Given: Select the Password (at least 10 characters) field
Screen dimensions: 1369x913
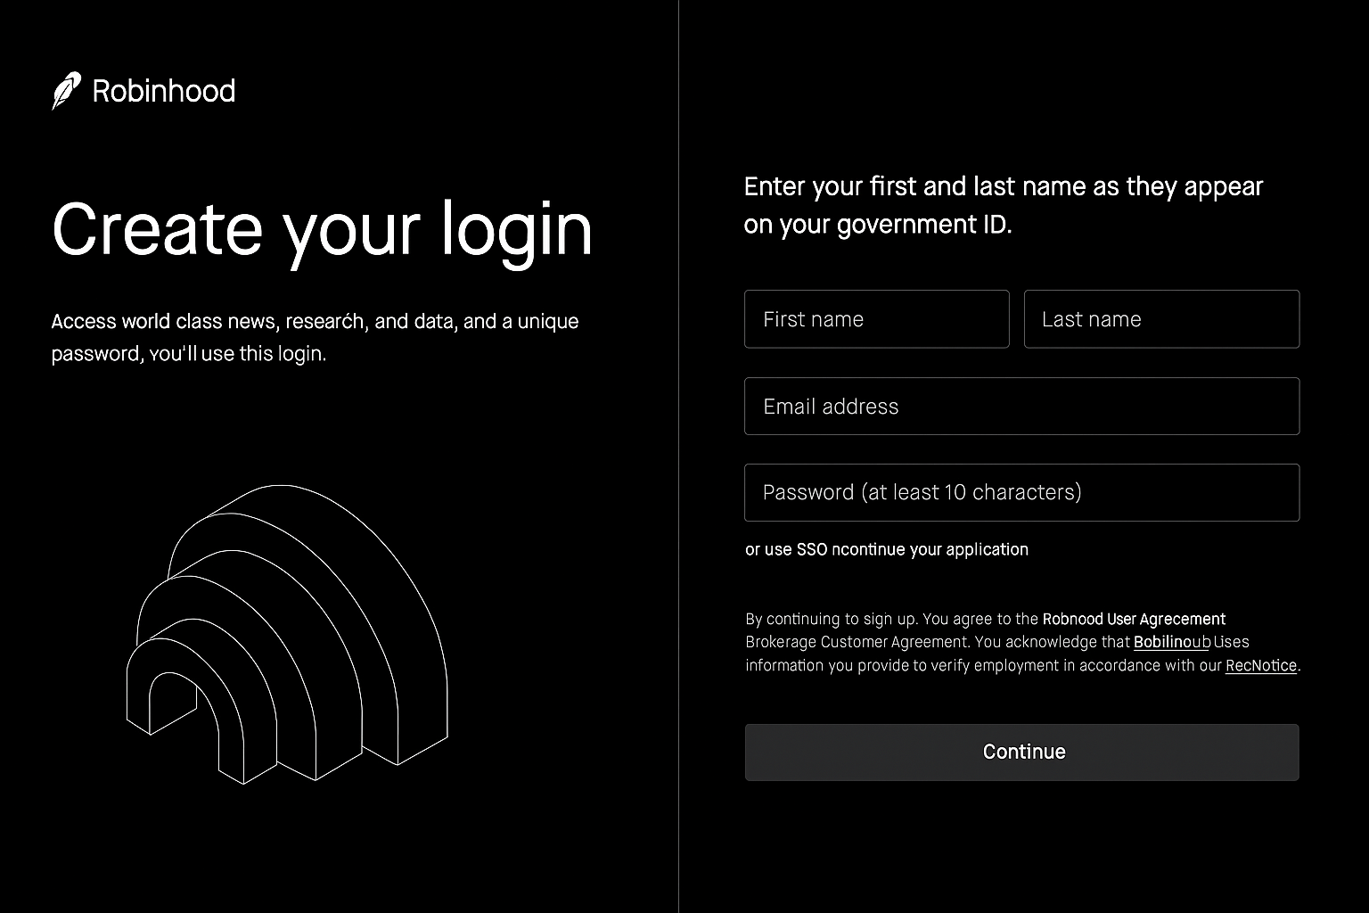Looking at the screenshot, I should point(1021,492).
